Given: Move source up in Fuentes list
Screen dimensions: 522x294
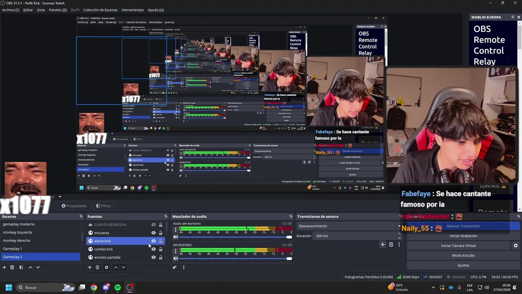Looking at the screenshot, I should [115, 267].
